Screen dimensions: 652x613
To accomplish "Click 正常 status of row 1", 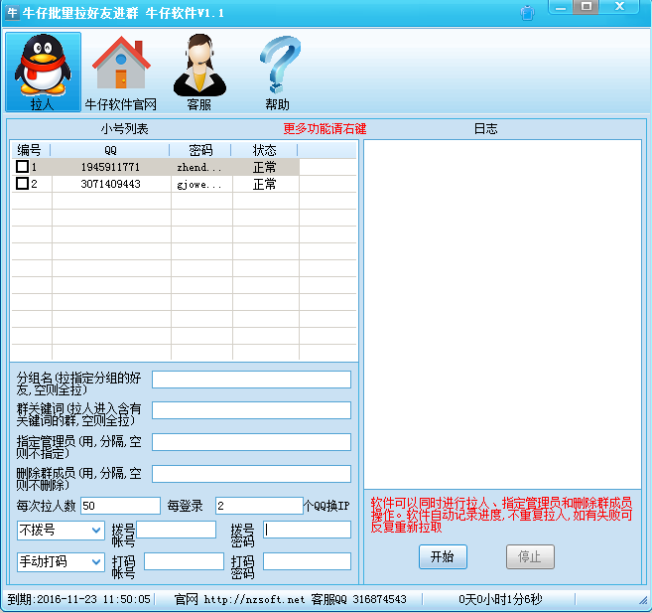I will (x=264, y=167).
